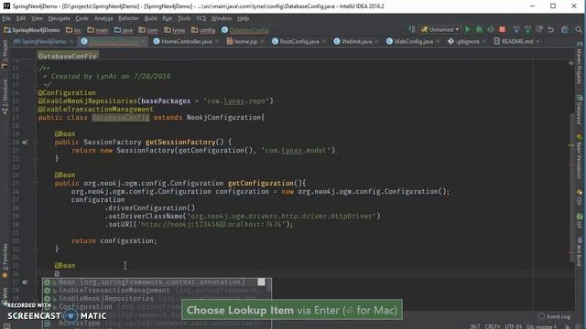Open the Window menu
This screenshot has width=586, height=329.
pos(222,18)
